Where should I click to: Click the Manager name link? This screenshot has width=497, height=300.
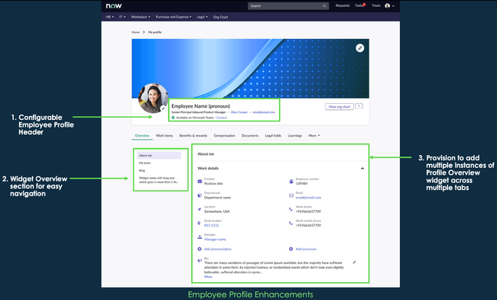215,239
